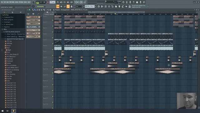Screen dimensions: 200x113
Task: Open the Playlist options arrow menu
Action: 27,10
